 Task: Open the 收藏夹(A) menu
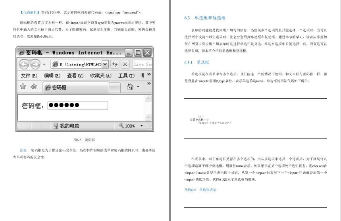(101, 76)
